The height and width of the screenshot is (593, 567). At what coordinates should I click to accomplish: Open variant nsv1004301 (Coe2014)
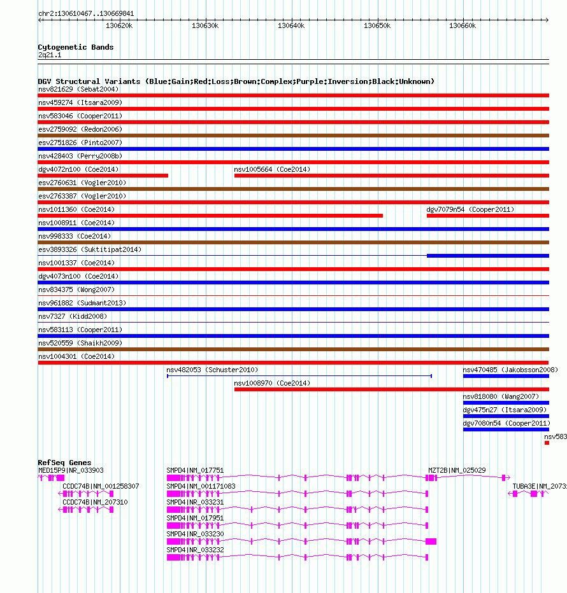pos(294,363)
